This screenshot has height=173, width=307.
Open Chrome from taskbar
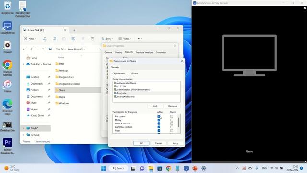pos(168,168)
